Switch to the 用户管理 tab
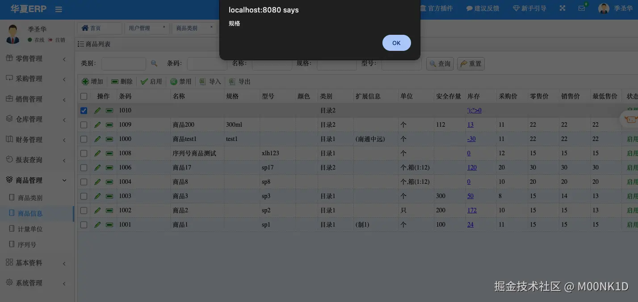638x302 pixels. (140, 28)
